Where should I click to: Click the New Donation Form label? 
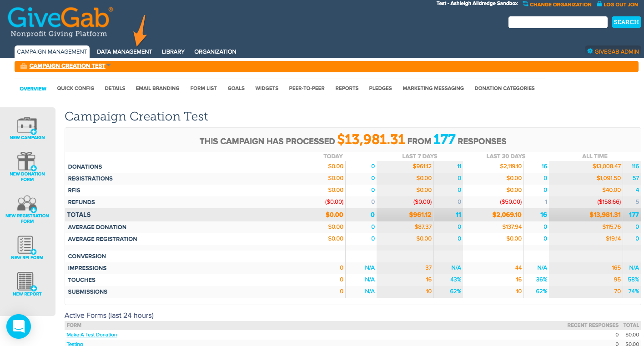pyautogui.click(x=27, y=176)
